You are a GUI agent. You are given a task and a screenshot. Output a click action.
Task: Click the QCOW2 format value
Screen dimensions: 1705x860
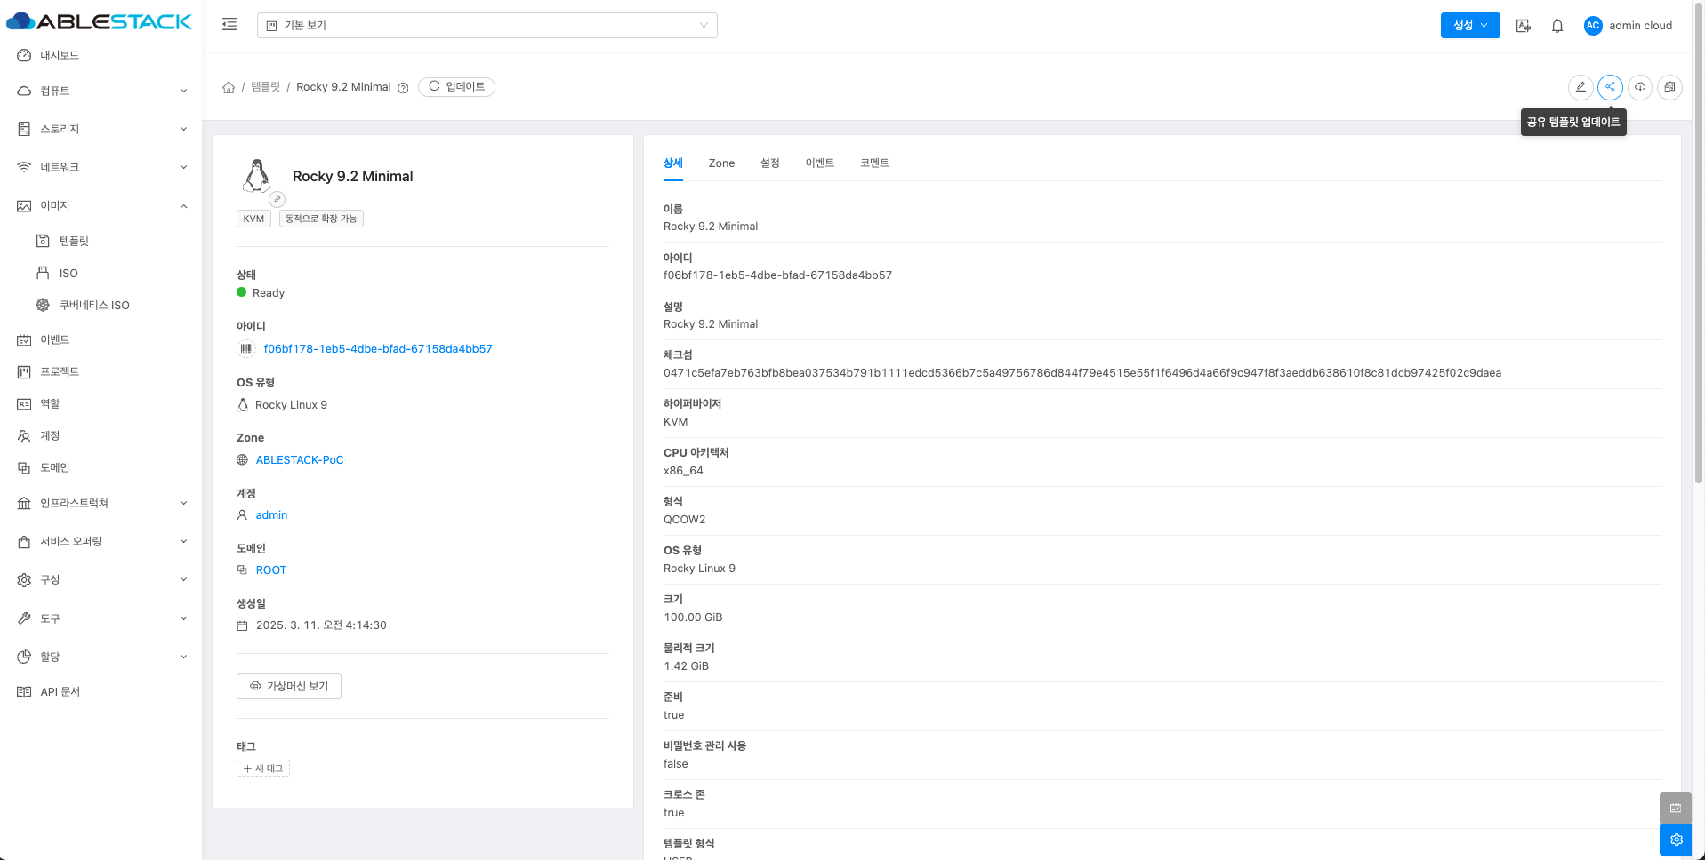685,520
